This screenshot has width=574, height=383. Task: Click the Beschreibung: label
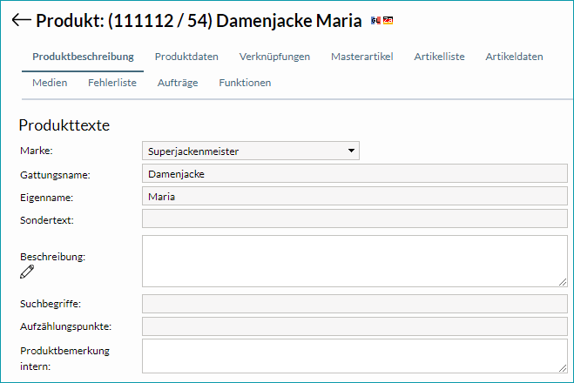52,257
